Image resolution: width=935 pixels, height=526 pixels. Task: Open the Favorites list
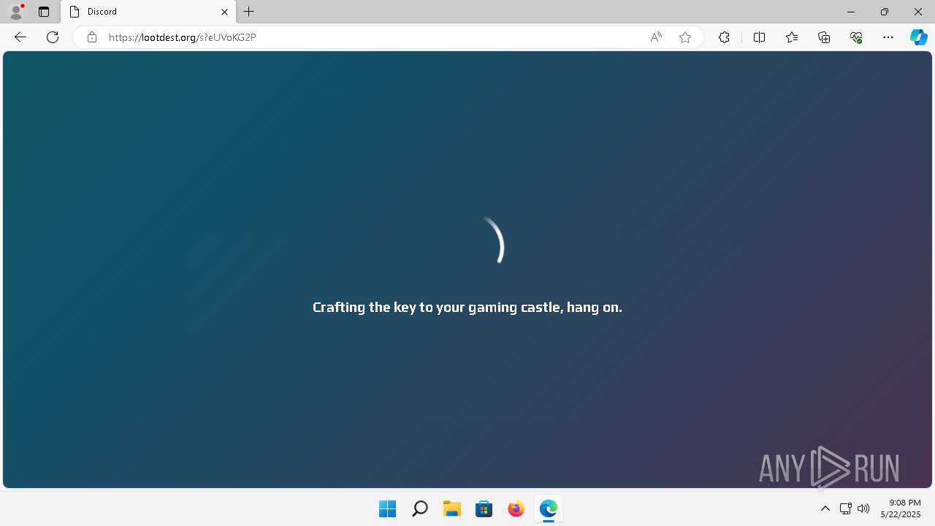pos(792,37)
